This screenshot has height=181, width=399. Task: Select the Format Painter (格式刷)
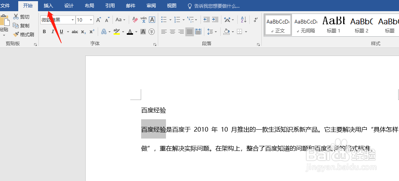tap(24, 34)
